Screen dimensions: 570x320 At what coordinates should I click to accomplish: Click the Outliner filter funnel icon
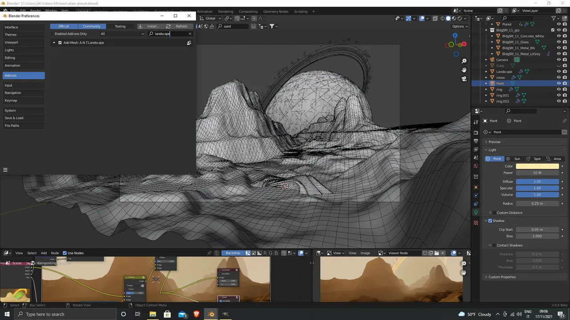pos(554,18)
